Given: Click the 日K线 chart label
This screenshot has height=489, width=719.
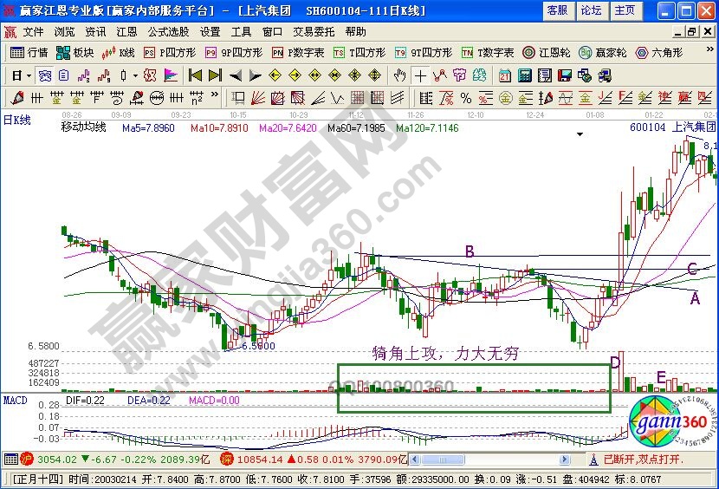Looking at the screenshot, I should click(x=17, y=121).
